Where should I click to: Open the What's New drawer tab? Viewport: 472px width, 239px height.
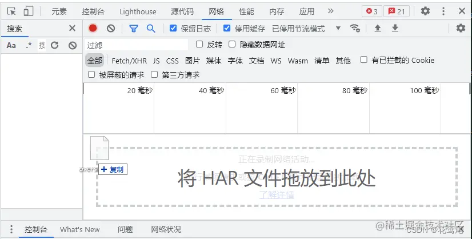click(x=80, y=230)
